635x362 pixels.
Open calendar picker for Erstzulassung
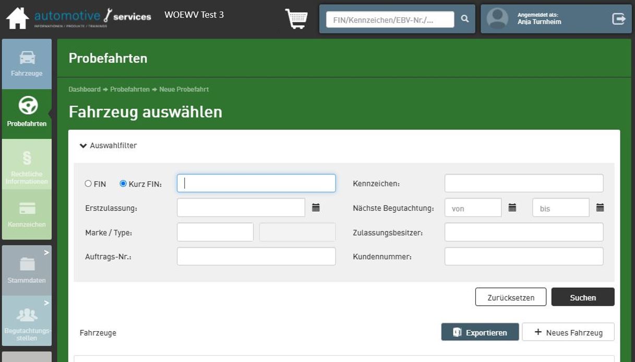(316, 208)
